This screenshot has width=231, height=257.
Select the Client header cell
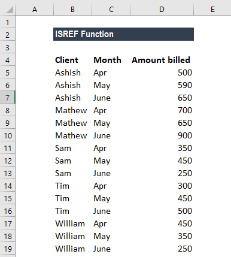[72, 60]
